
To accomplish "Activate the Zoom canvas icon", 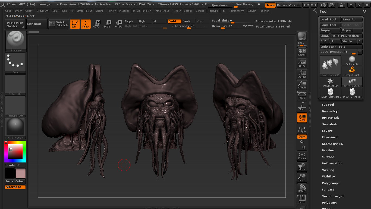I will pyautogui.click(x=302, y=63).
